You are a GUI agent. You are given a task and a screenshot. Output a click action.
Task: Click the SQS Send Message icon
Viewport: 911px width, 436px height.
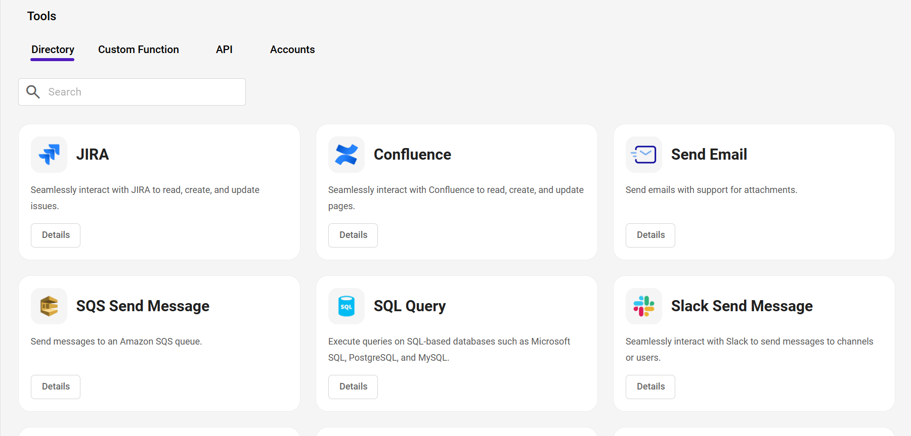tap(49, 306)
